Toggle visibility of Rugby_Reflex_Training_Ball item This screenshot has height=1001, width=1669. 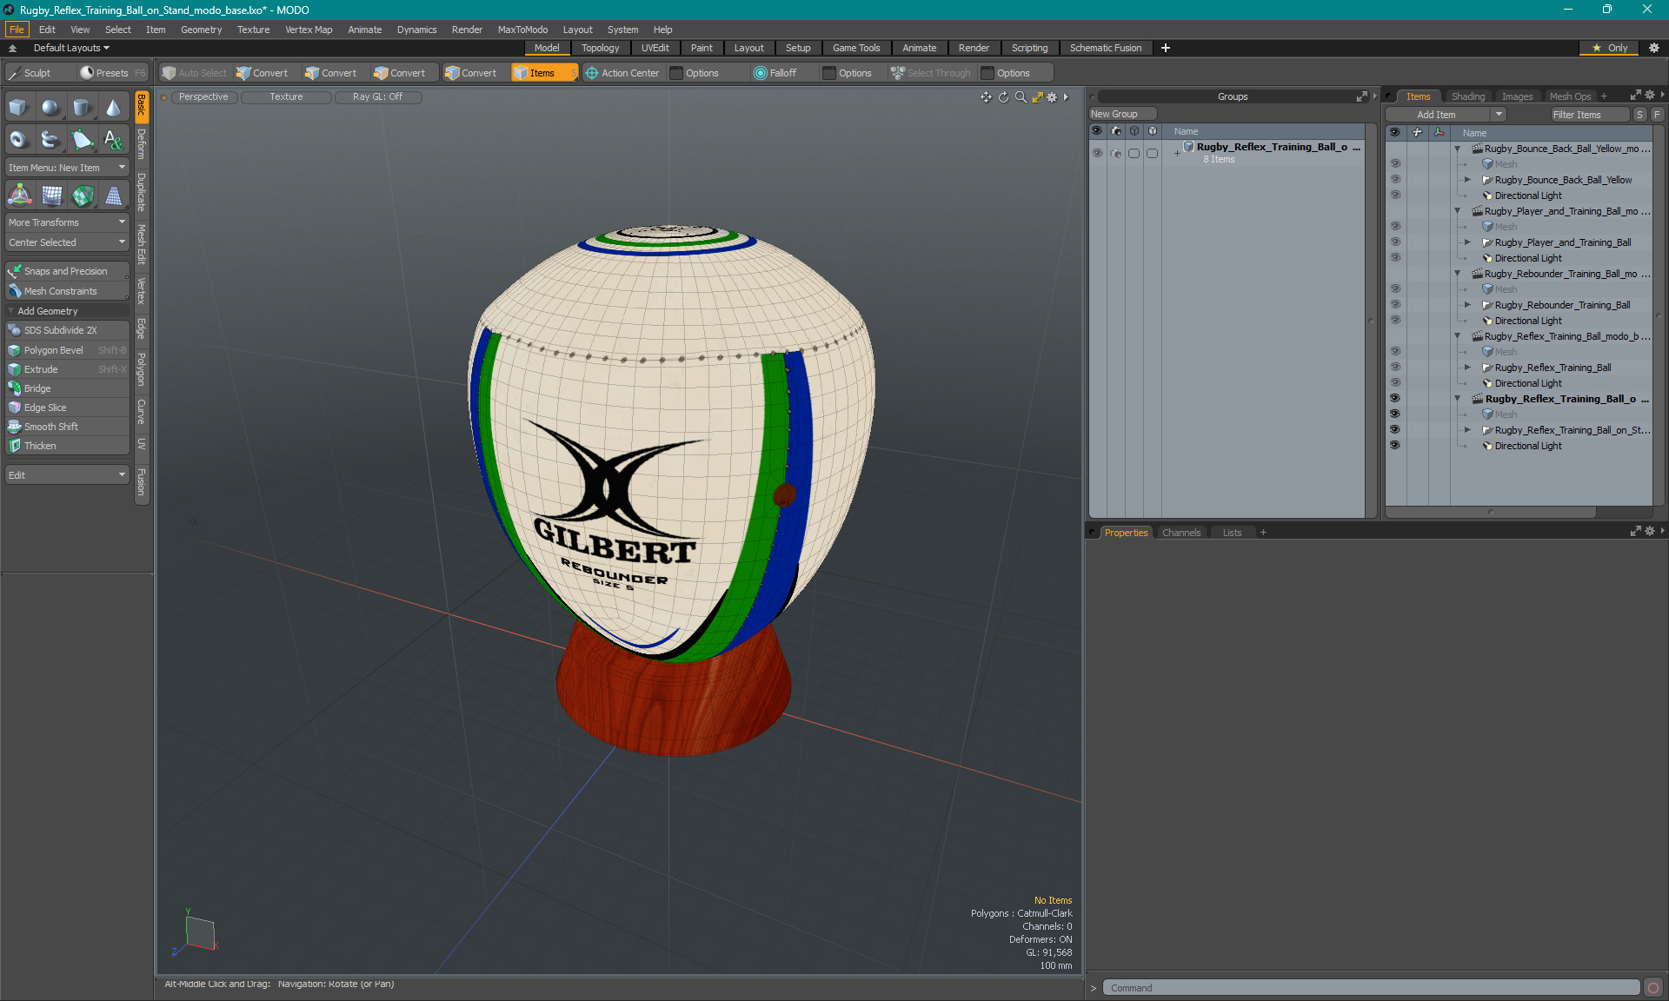(1395, 368)
